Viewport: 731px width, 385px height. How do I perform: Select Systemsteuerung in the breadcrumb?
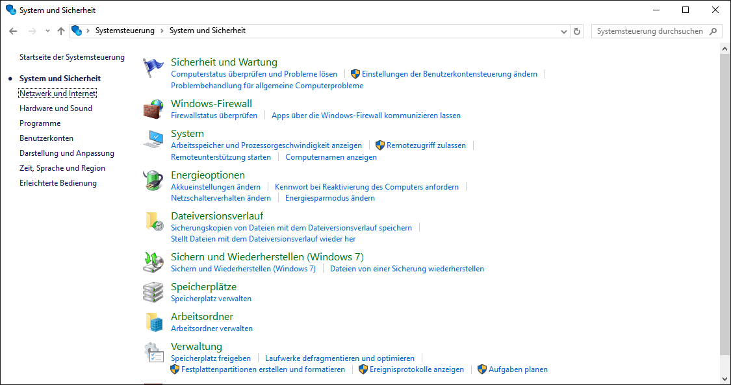pos(125,31)
